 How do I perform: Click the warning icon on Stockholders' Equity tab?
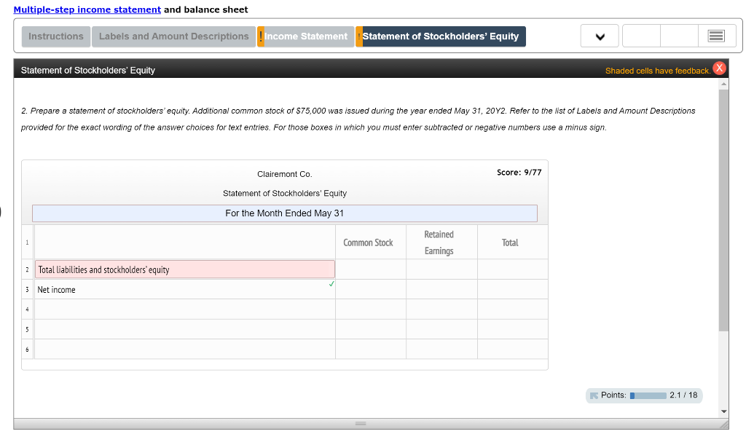click(x=359, y=36)
